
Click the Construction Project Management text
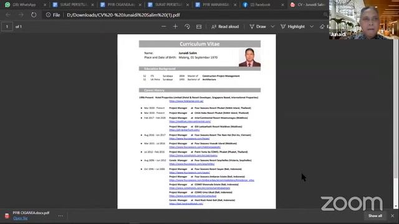click(x=221, y=76)
